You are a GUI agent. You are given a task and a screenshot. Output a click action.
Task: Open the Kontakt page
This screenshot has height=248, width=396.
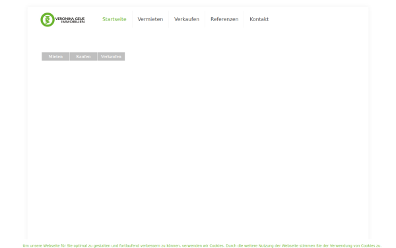coord(259,19)
